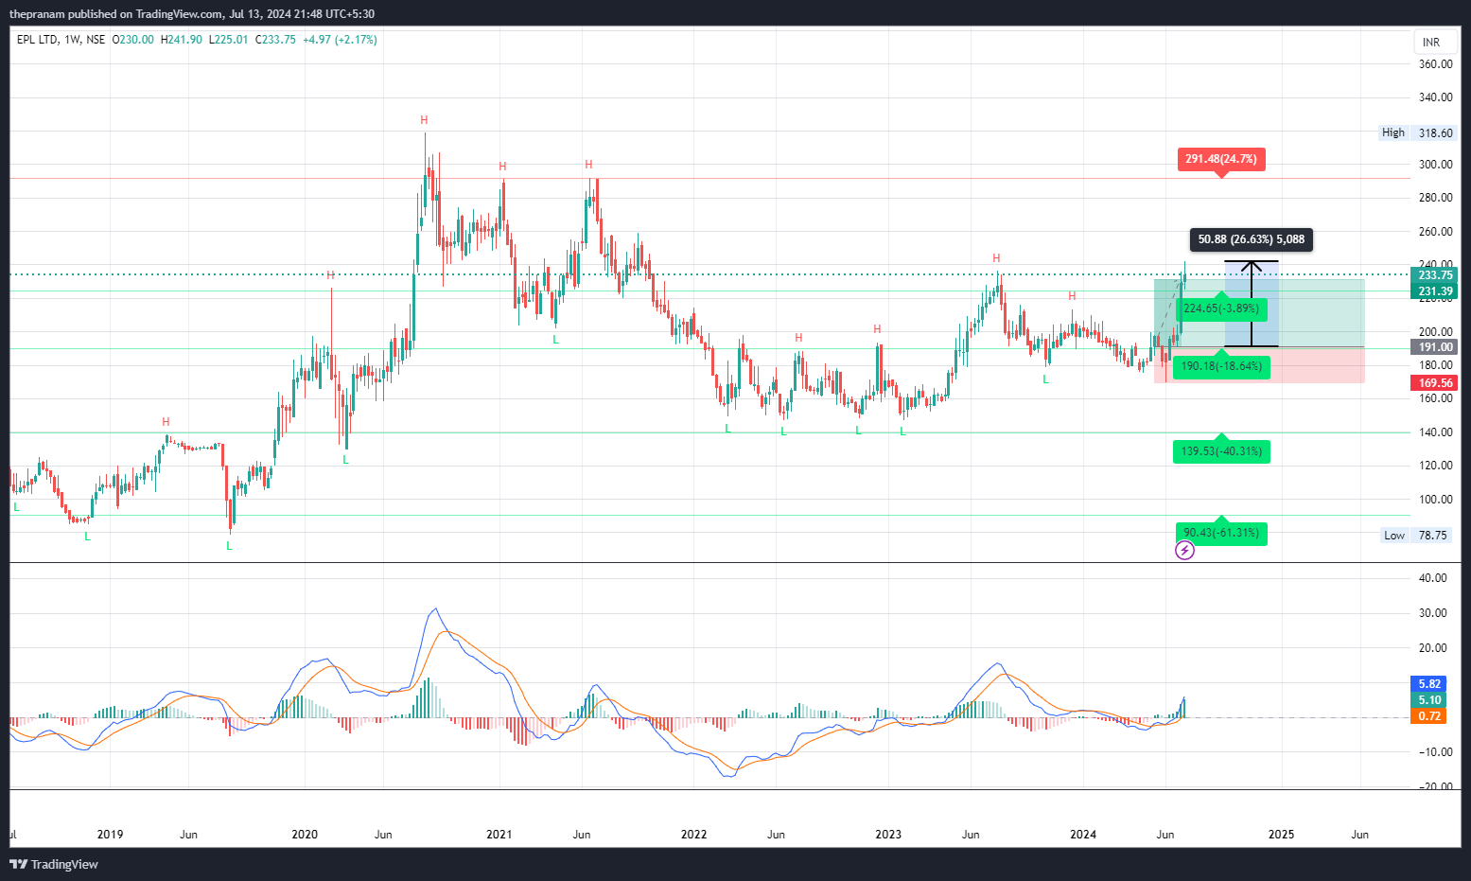The height and width of the screenshot is (881, 1471).
Task: Click the 2024 label on time axis
Action: pos(1083,835)
